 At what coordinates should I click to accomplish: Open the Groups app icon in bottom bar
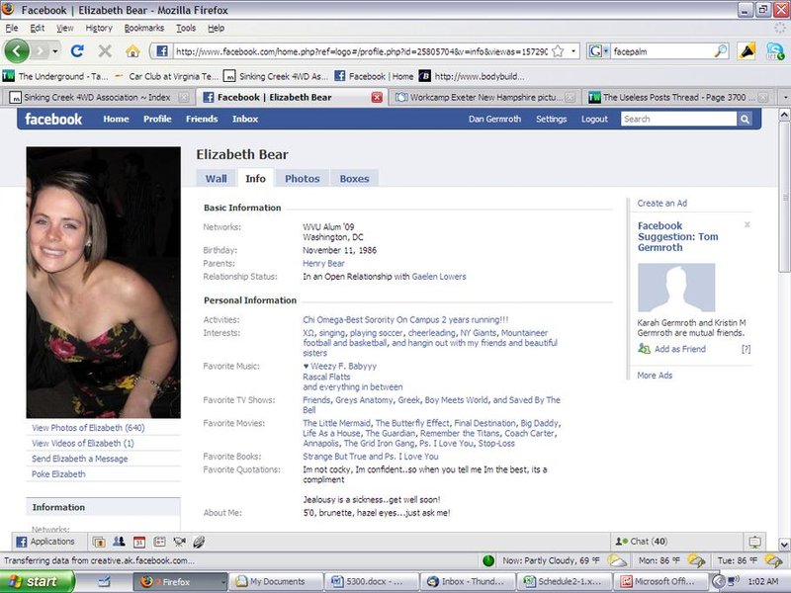tap(119, 542)
